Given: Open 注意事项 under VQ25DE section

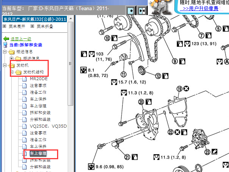Looking at the screenshot, I should pos(38,133).
